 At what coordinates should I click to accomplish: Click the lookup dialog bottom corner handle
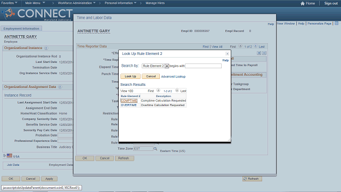click(x=229, y=140)
